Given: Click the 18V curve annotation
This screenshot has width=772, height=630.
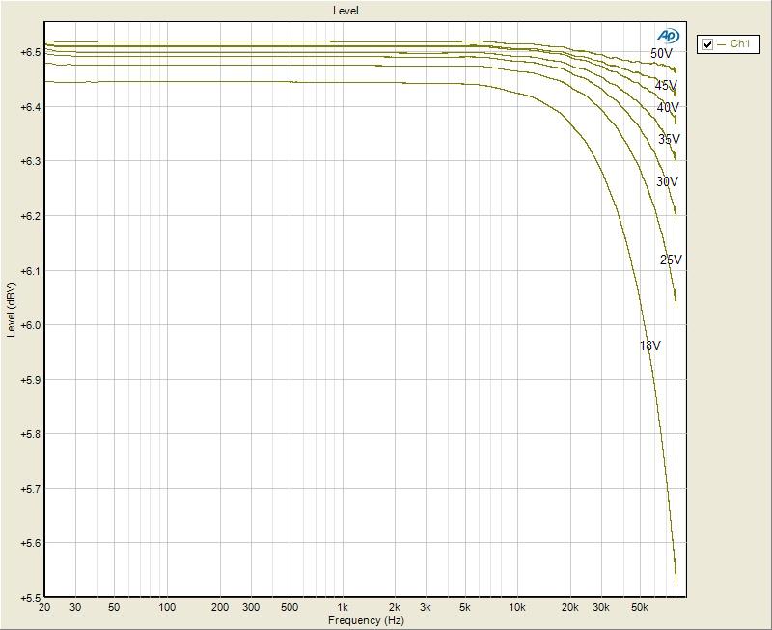Looking at the screenshot, I should (650, 345).
